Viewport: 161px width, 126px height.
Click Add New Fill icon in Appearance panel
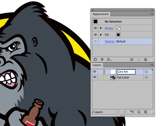click(102, 60)
